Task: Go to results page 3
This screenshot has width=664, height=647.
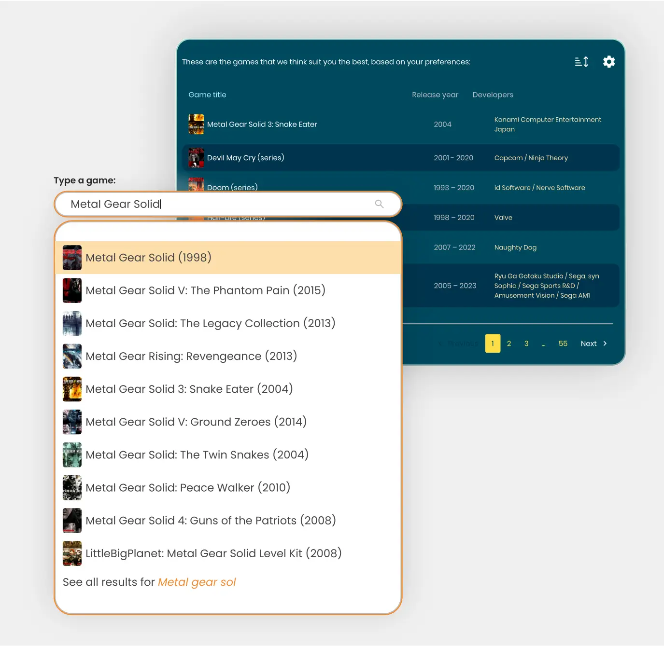Action: (526, 344)
